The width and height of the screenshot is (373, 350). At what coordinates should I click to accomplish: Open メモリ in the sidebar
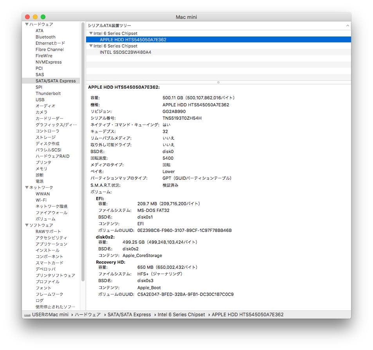[x=41, y=169]
